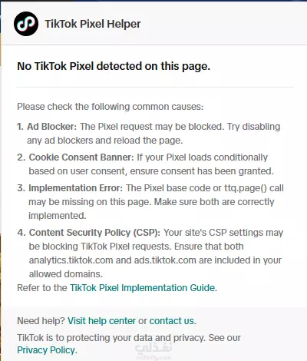Select the Content Security Policy (CSP) label
Viewport: 307px width, 361px height.
click(x=94, y=233)
